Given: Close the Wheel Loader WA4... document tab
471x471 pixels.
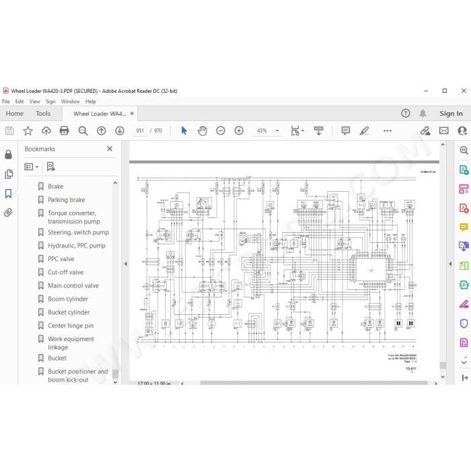Looking at the screenshot, I should point(132,114).
